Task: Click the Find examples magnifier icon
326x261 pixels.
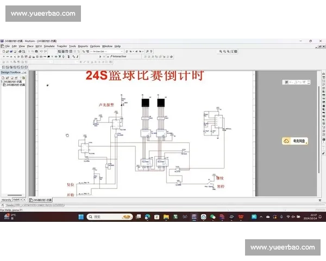Action: click(x=147, y=52)
